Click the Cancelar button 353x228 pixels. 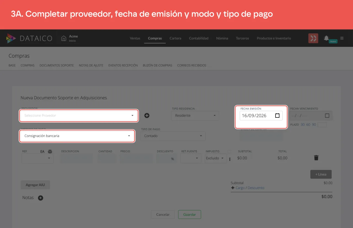point(163,214)
